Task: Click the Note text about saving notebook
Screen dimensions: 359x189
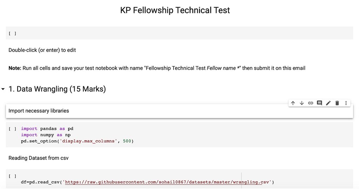Action: coord(157,68)
